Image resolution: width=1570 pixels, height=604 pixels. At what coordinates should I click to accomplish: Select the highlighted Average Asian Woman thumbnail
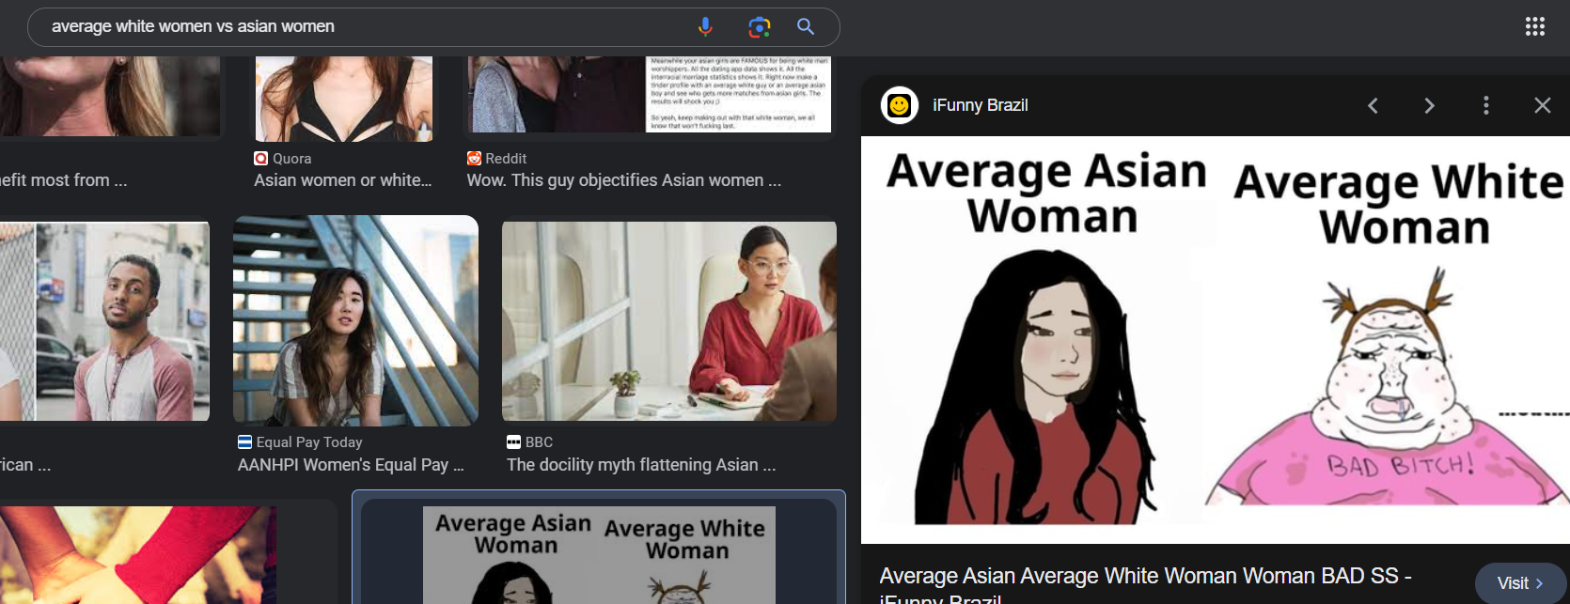[599, 554]
